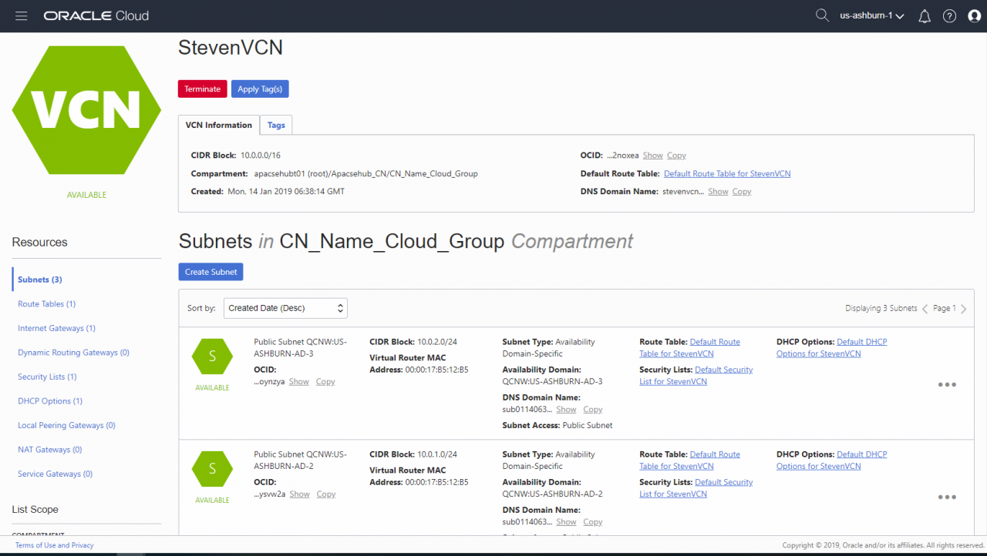
Task: Open the Sort by dropdown
Action: (x=285, y=307)
